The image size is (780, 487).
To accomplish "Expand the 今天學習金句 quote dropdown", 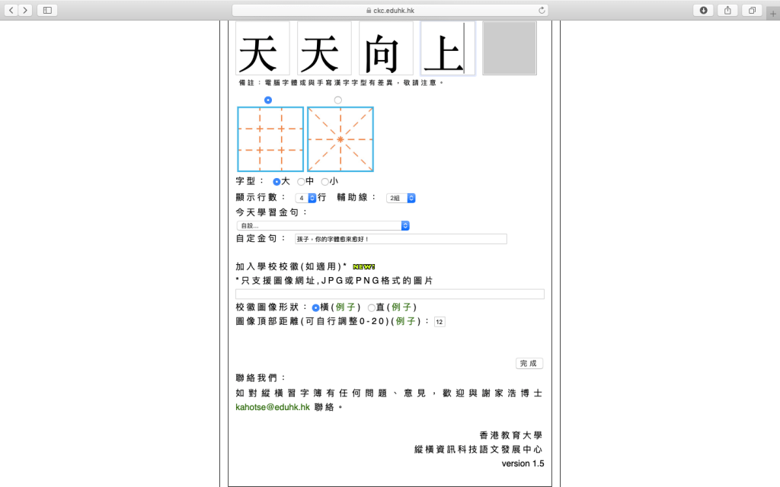I will point(324,225).
